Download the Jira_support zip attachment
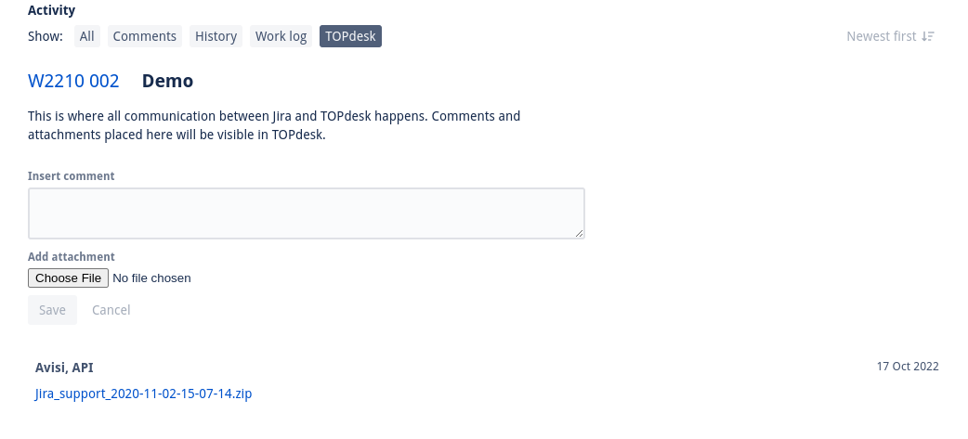 tap(143, 394)
